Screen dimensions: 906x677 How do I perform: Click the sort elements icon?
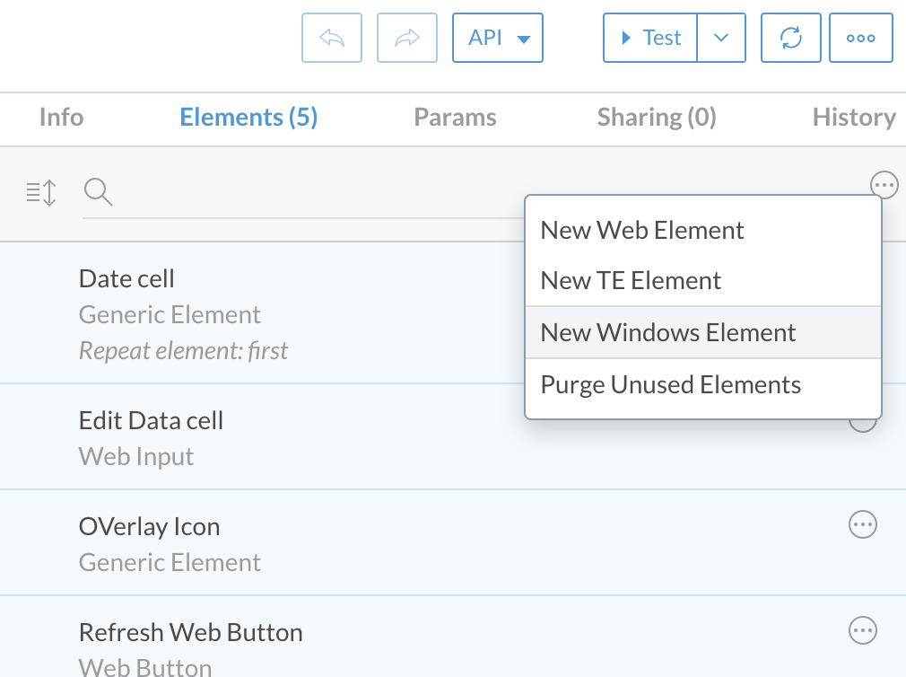click(41, 192)
